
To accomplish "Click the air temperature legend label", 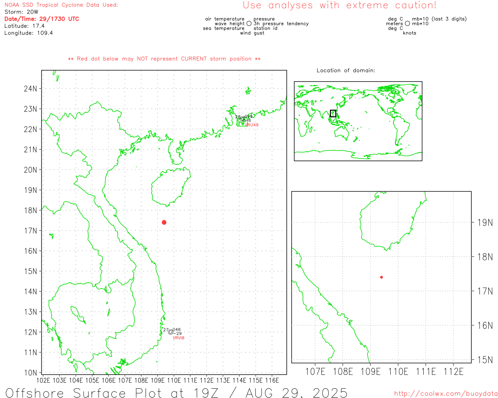I will (x=225, y=19).
